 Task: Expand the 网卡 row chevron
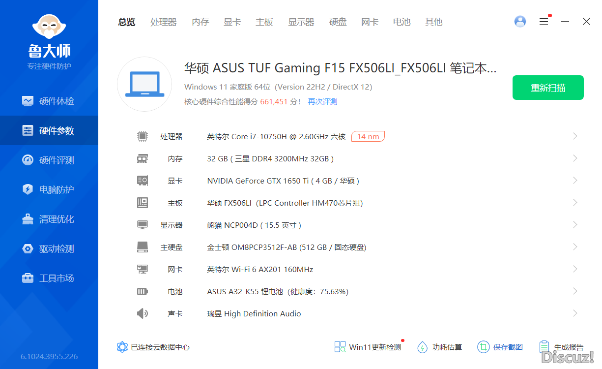pos(575,269)
